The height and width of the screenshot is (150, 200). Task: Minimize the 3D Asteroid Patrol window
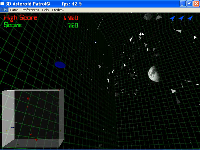click(x=183, y=3)
